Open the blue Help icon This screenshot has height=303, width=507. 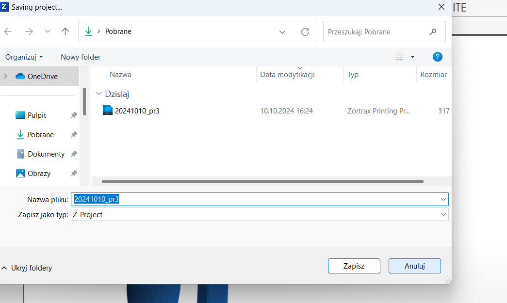point(438,57)
